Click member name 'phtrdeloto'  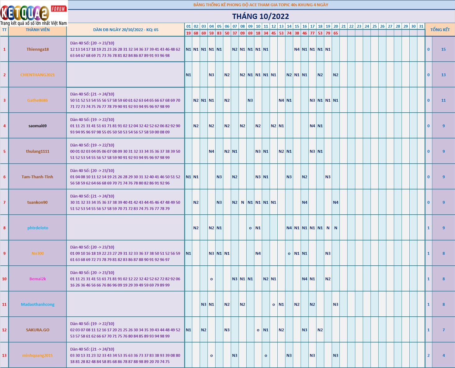coord(38,228)
